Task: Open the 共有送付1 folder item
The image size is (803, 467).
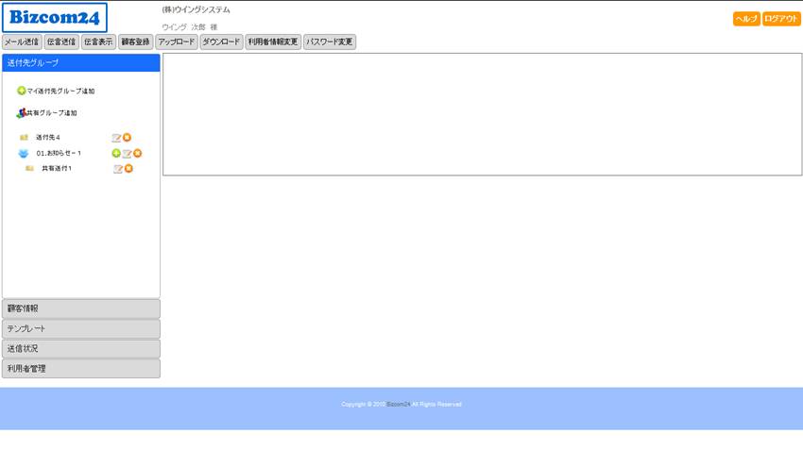Action: click(56, 169)
